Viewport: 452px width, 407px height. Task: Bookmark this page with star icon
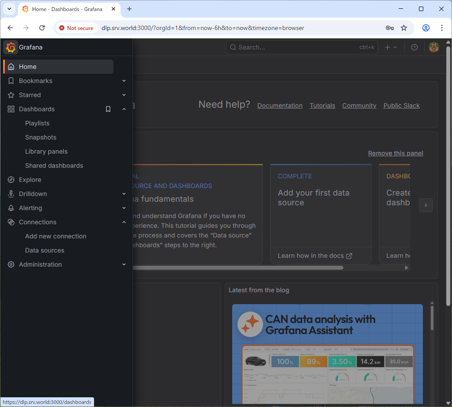404,28
